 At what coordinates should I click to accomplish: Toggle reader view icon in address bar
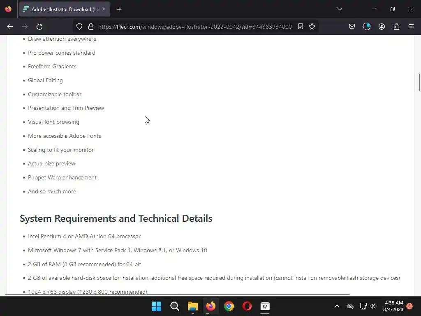point(301,27)
